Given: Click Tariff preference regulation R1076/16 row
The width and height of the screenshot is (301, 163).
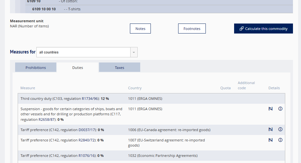Looking at the screenshot, I should tap(151, 156).
